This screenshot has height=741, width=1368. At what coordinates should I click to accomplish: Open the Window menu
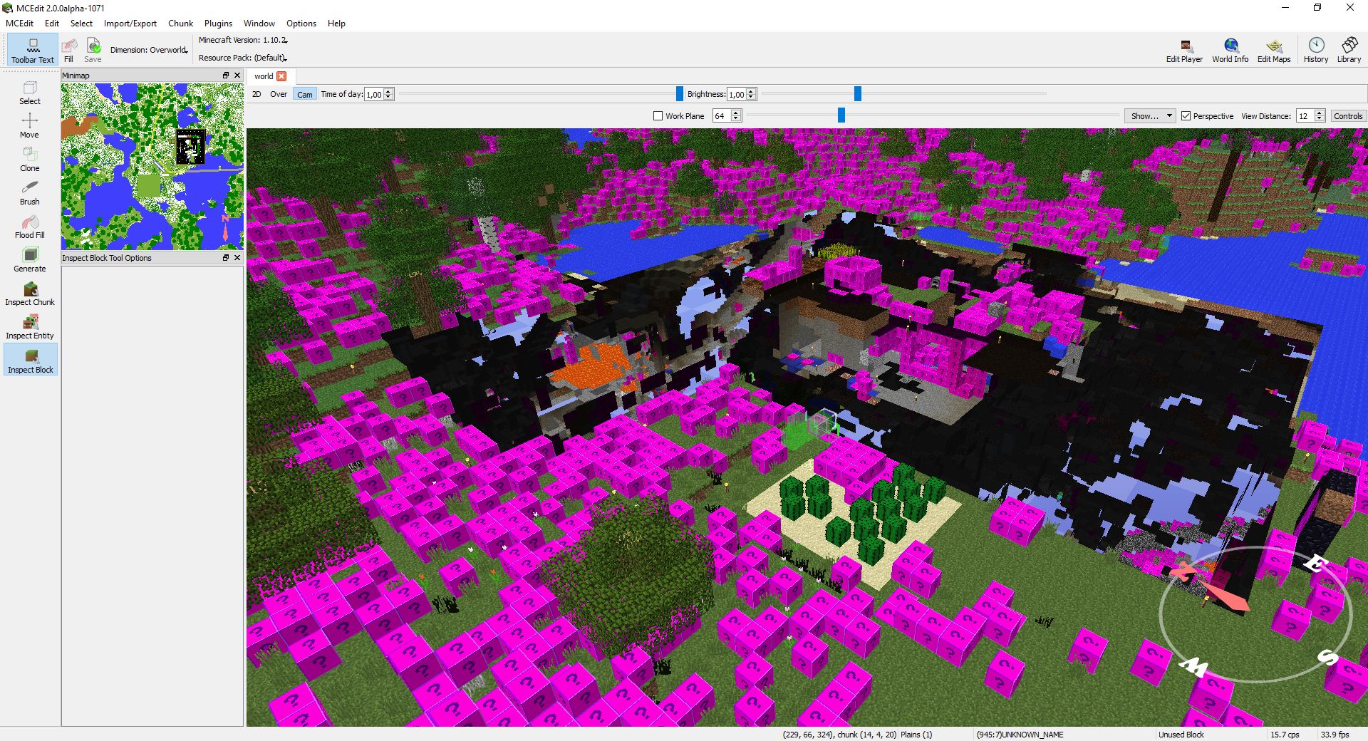point(259,24)
